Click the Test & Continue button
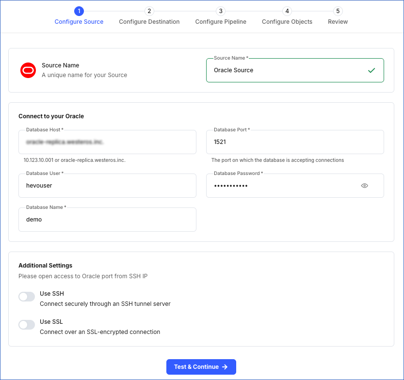The height and width of the screenshot is (380, 404). point(201,366)
